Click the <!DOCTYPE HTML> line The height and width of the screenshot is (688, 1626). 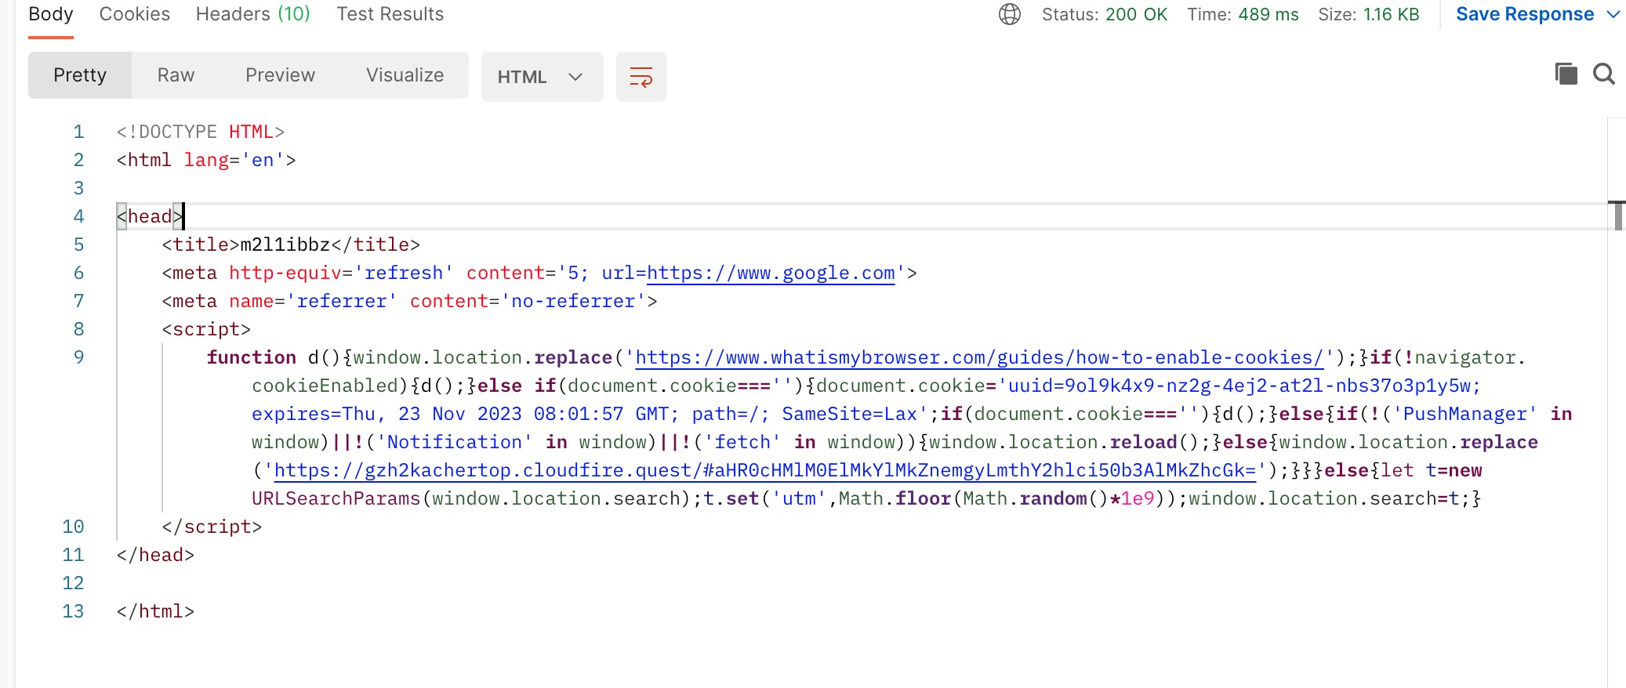[201, 132]
